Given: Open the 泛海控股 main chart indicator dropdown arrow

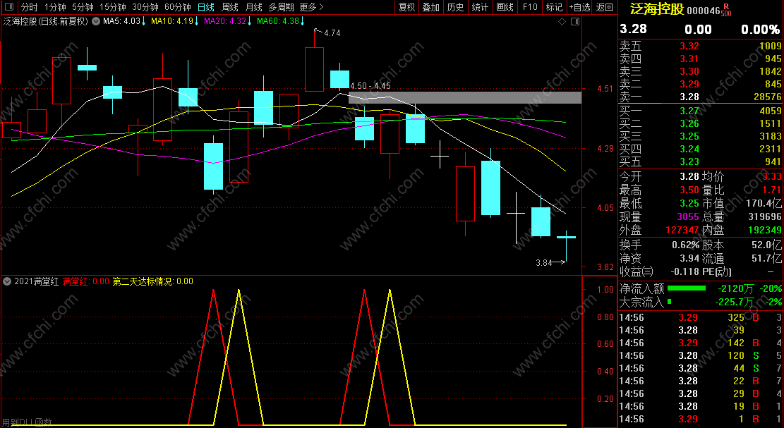Looking at the screenshot, I should click(96, 21).
